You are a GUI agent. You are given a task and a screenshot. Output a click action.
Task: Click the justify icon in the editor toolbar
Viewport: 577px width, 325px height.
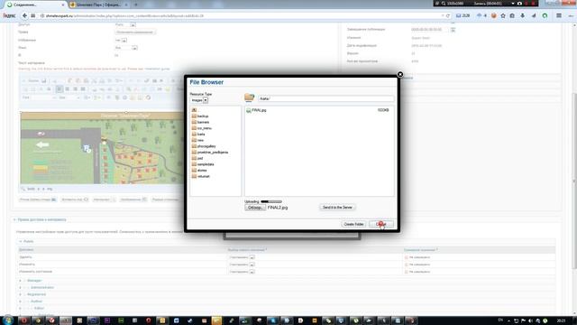pos(83,89)
